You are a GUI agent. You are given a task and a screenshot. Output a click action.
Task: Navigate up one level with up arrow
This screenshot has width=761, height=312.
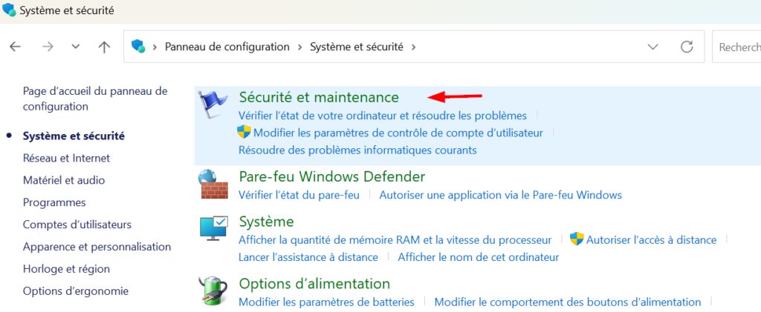(x=104, y=47)
